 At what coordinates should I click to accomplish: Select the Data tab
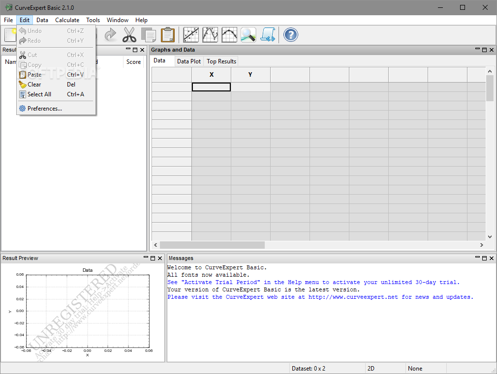pos(159,60)
